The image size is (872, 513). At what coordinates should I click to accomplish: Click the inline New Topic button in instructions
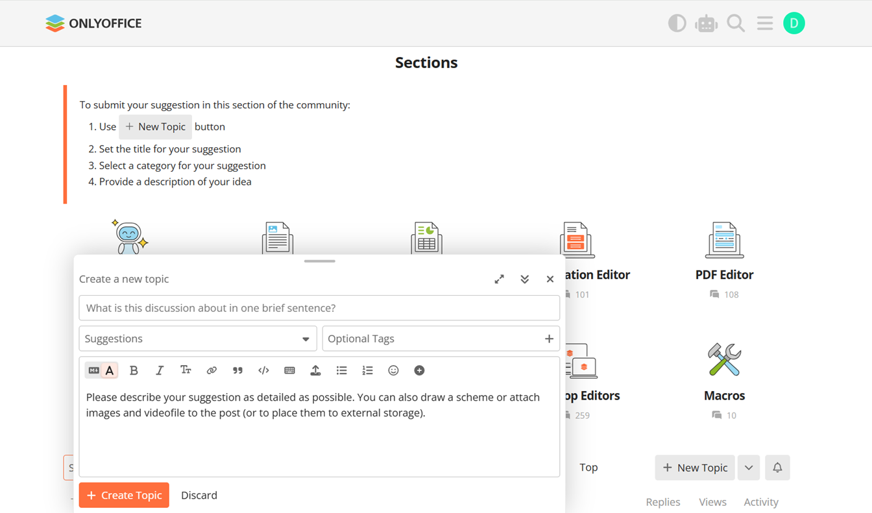point(155,126)
